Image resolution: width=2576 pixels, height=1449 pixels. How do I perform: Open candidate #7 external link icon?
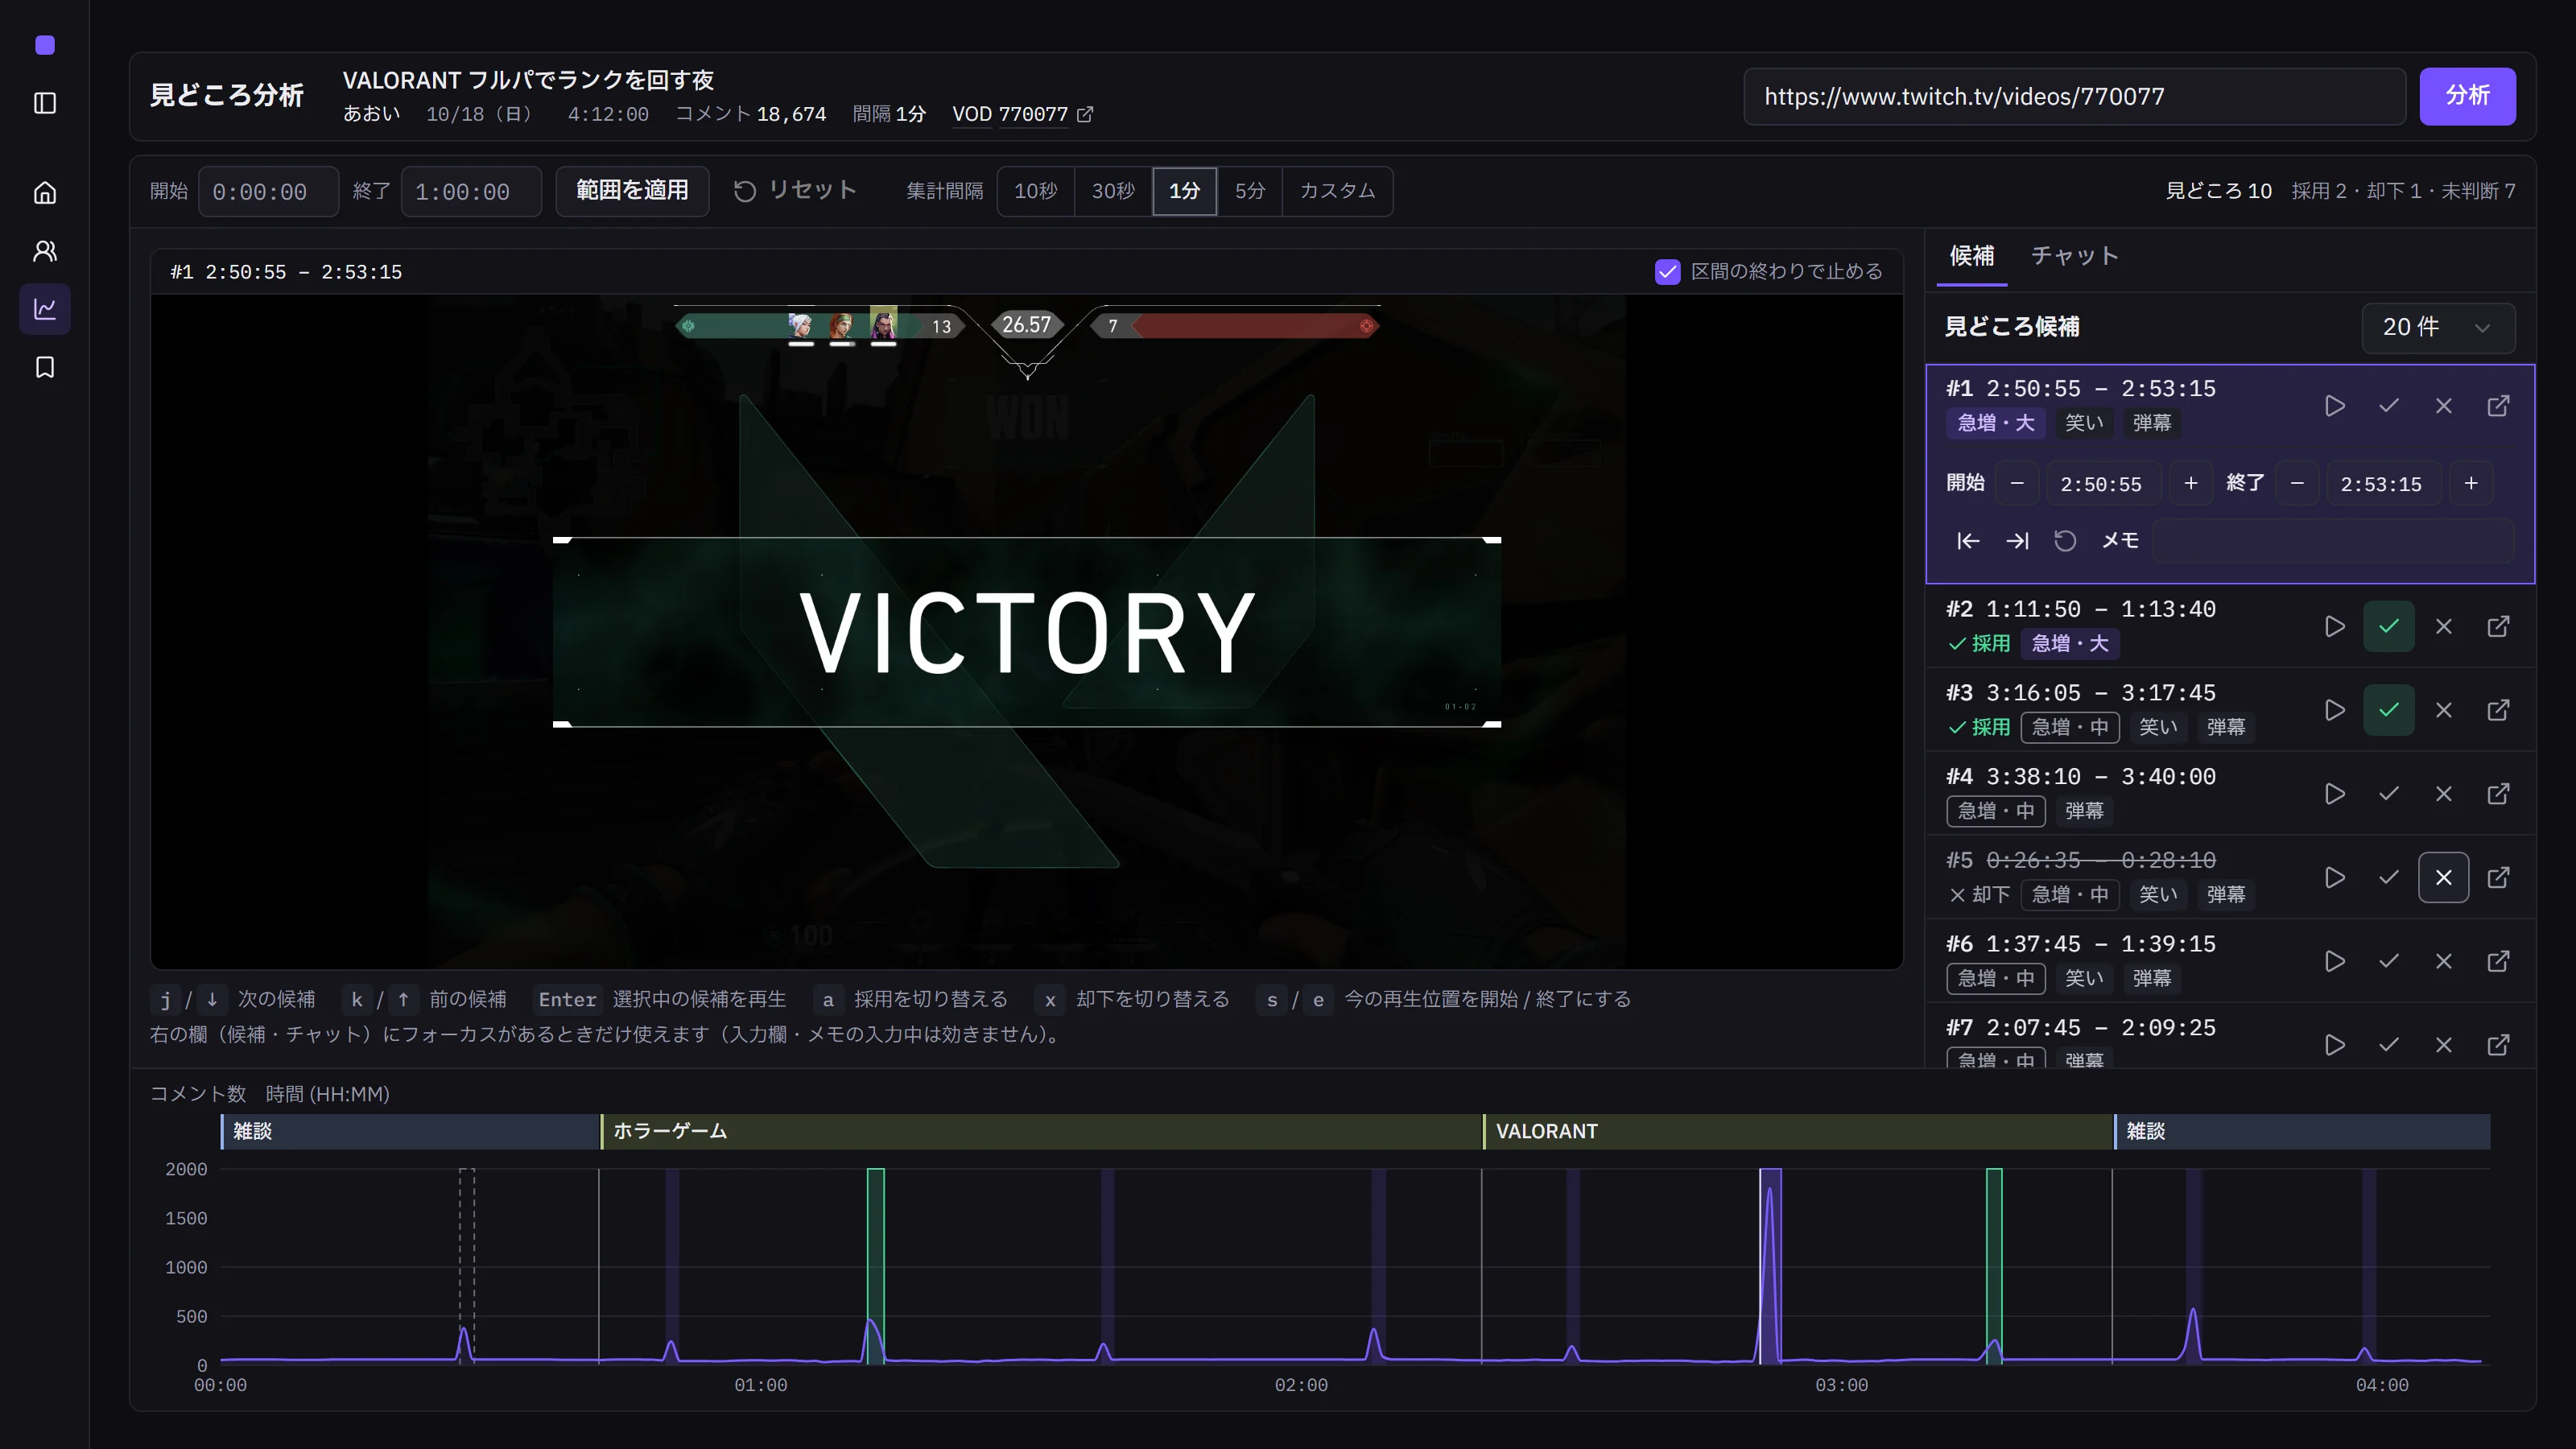pyautogui.click(x=2498, y=1045)
